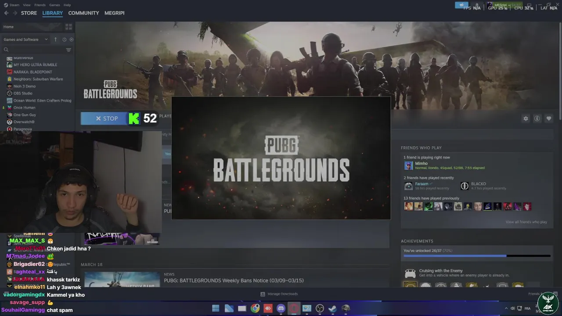
Task: Click the Steam back navigation arrow
Action: tap(6, 13)
